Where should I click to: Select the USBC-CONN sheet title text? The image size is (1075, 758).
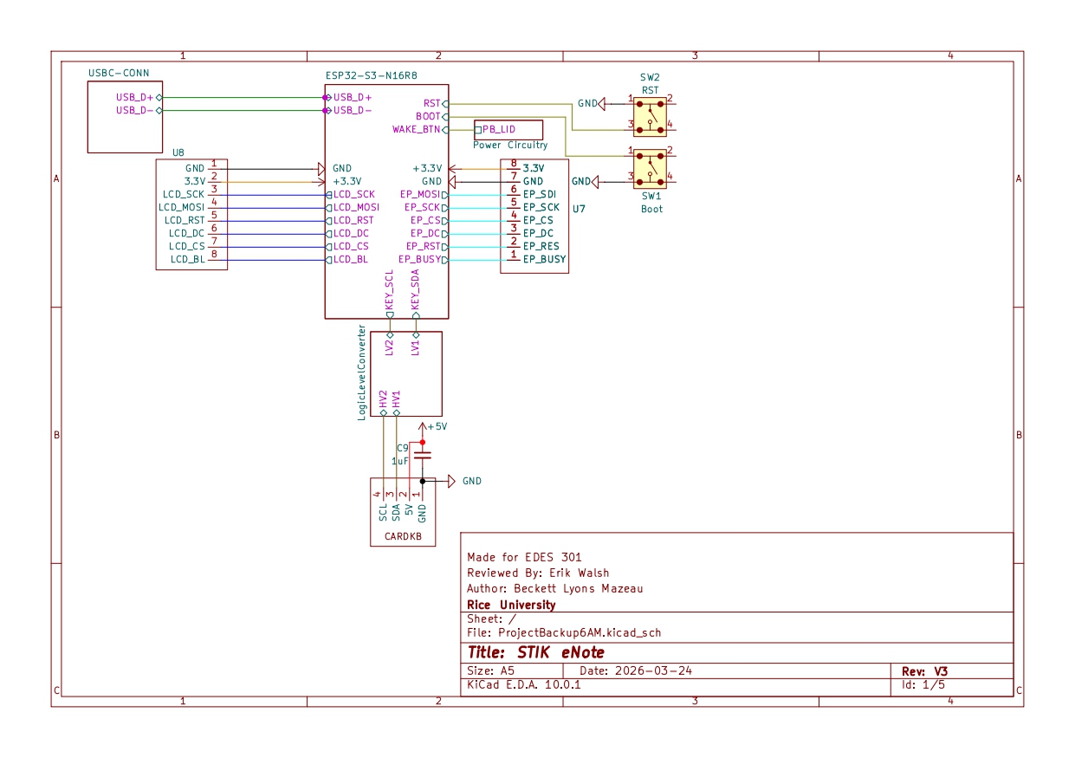click(118, 73)
